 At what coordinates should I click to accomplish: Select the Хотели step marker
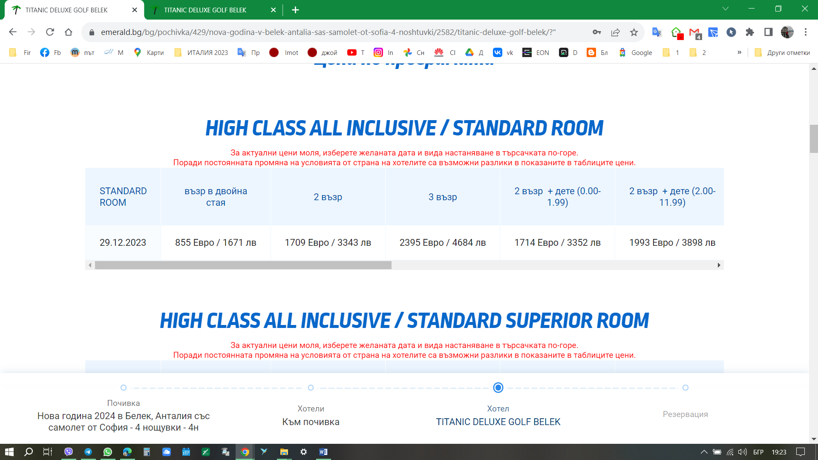[x=311, y=388]
